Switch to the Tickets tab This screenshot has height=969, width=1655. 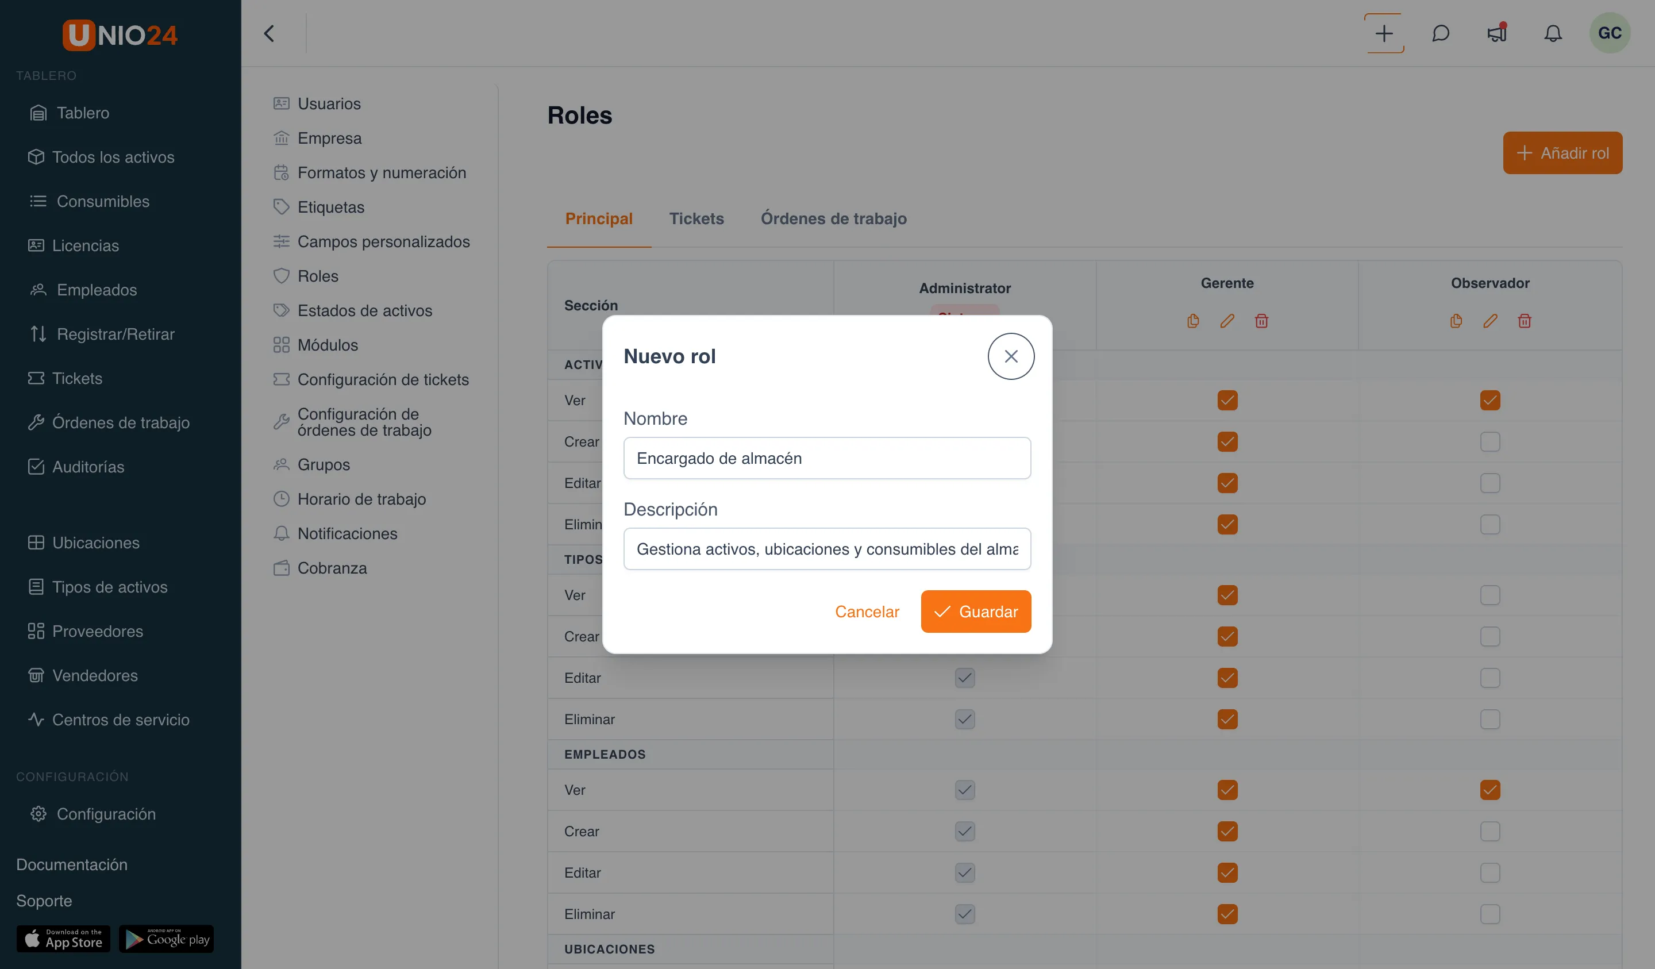(696, 219)
